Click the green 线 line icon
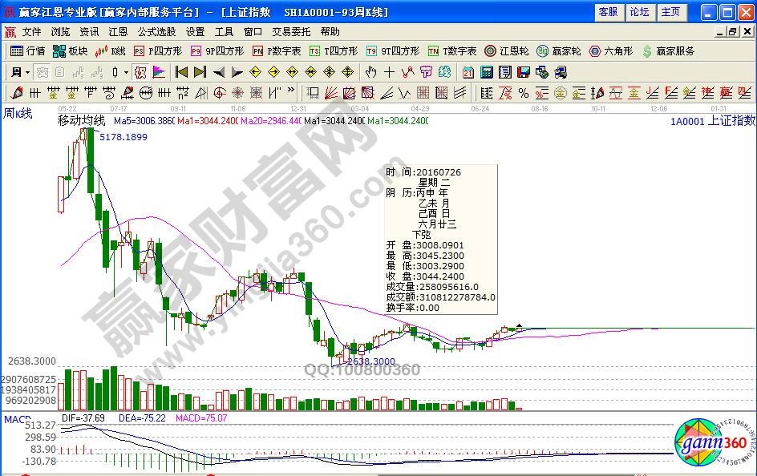This screenshot has height=476, width=757. [444, 72]
